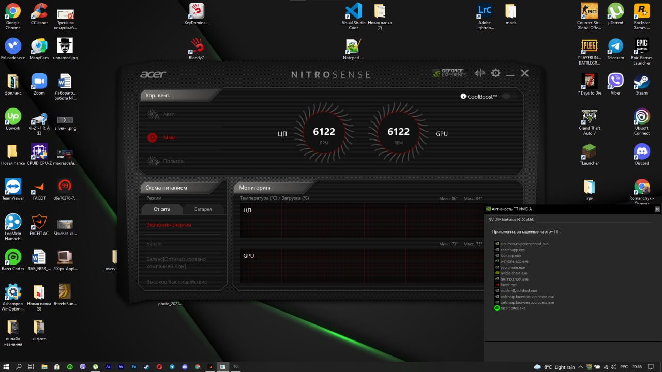The image size is (662, 372).
Task: Select Viber desktop icon
Action: pos(615,84)
